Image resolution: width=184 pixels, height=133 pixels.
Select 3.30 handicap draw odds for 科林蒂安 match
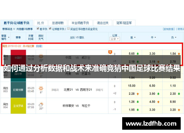152,110
